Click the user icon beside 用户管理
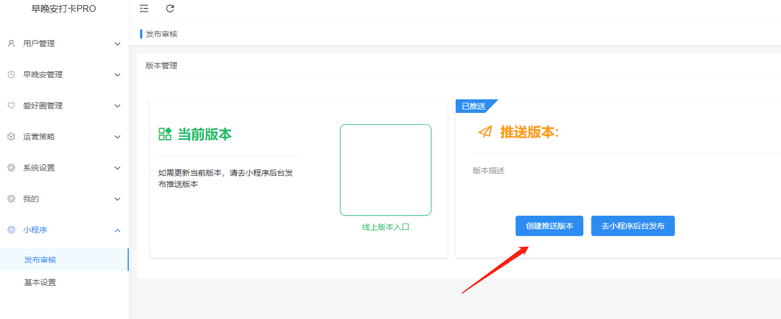 (x=11, y=43)
